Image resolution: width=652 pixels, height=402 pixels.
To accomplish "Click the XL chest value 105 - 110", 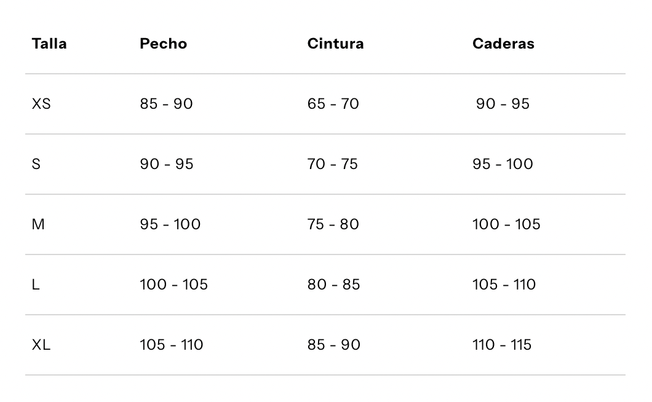I will click(x=172, y=345).
